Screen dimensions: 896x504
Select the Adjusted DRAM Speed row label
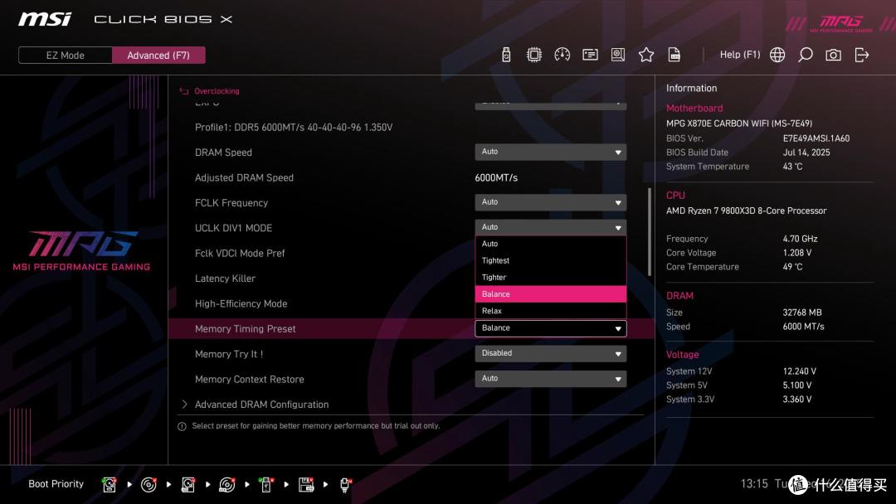[x=244, y=177]
